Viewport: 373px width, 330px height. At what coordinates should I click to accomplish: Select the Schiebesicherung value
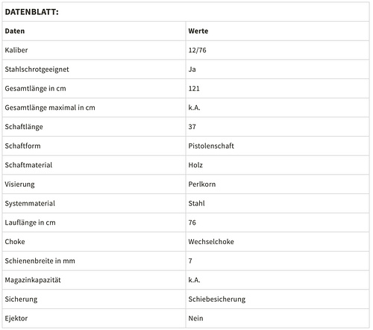click(217, 299)
